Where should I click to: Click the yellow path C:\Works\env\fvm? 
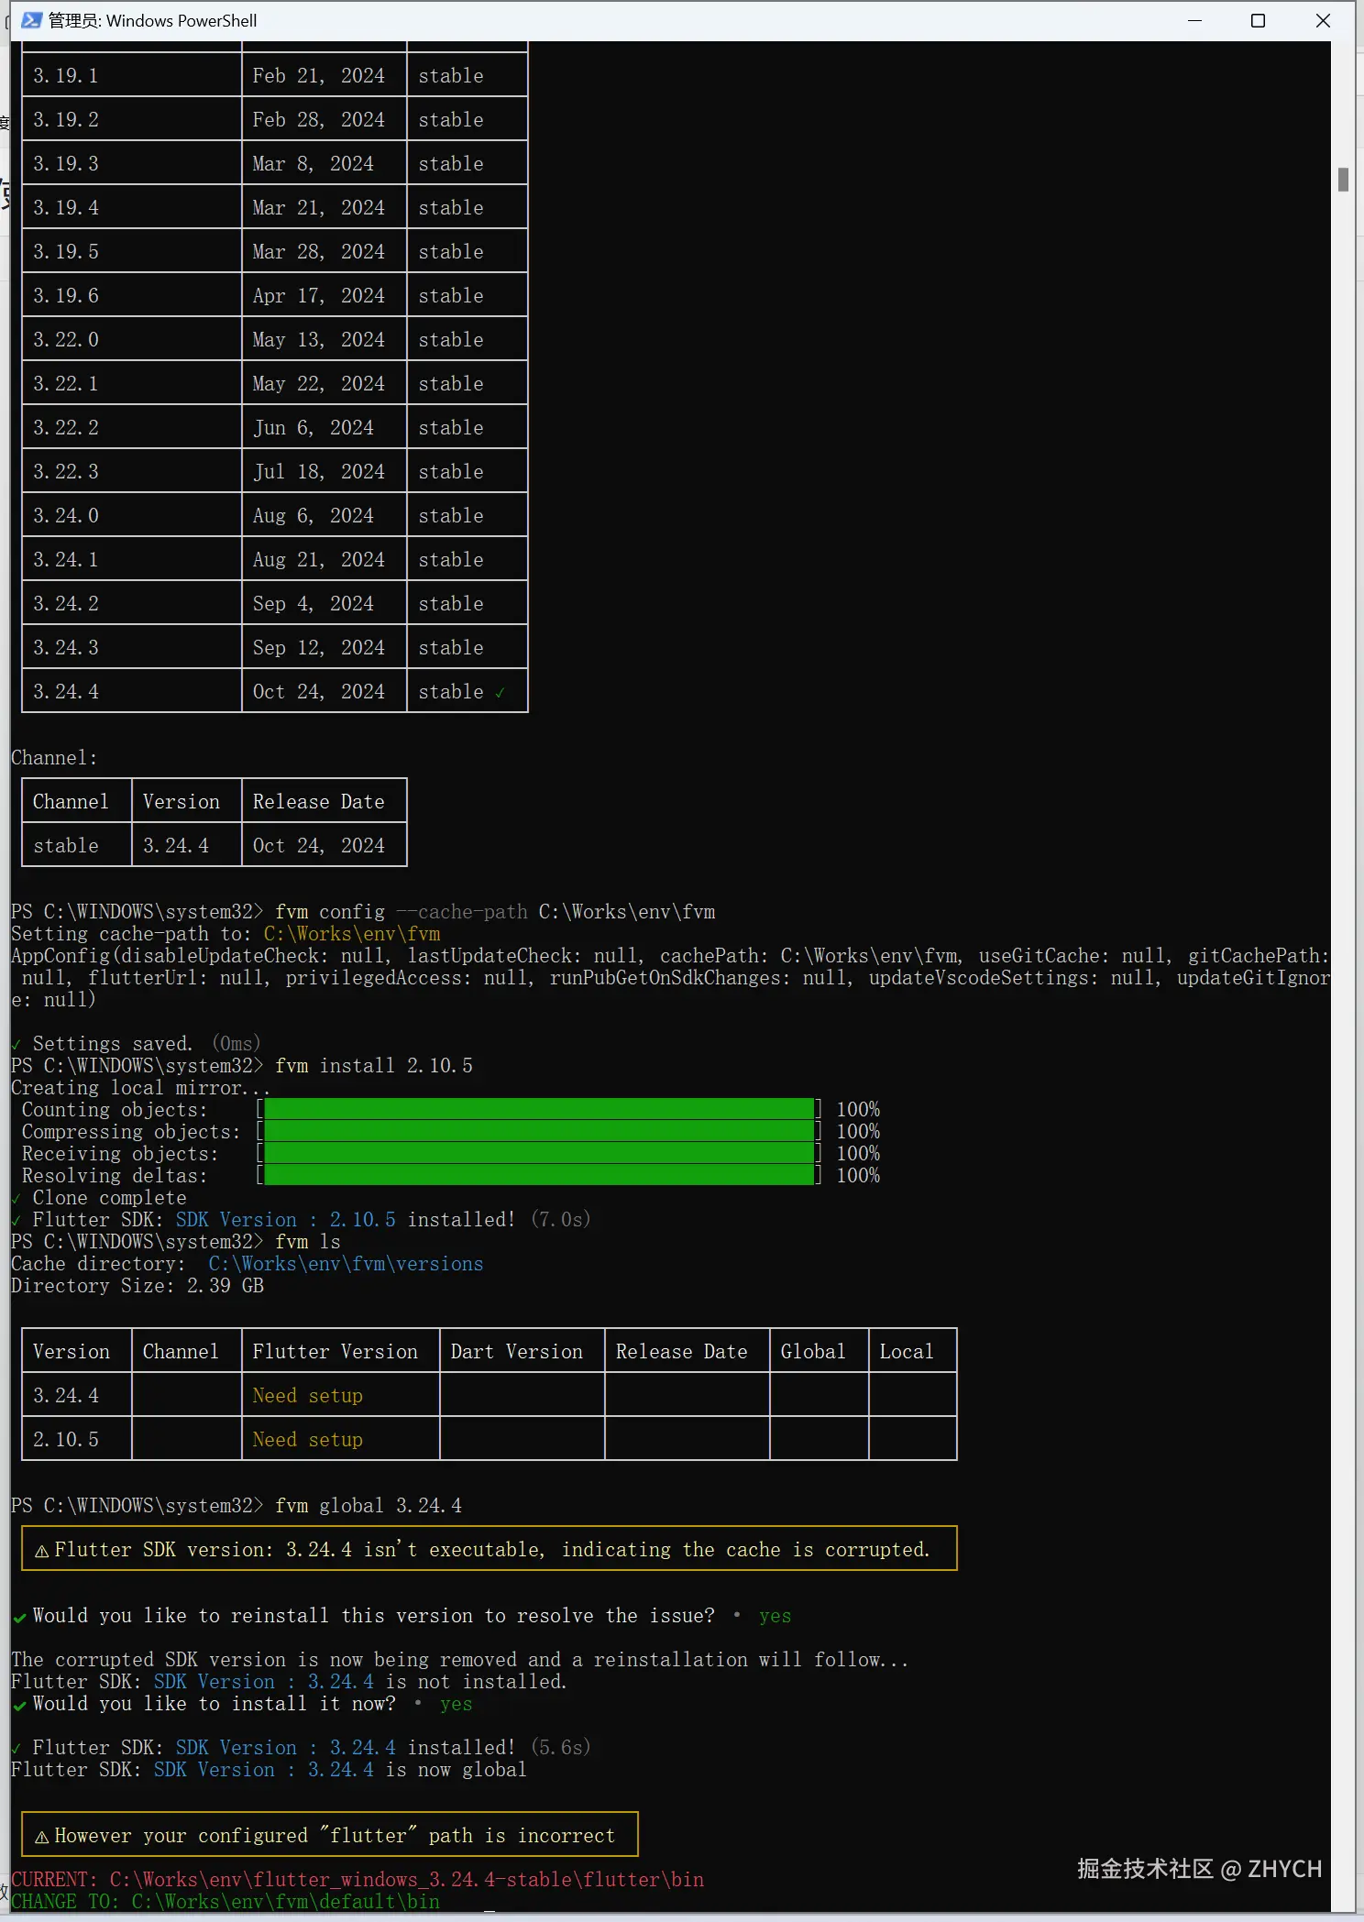point(352,934)
